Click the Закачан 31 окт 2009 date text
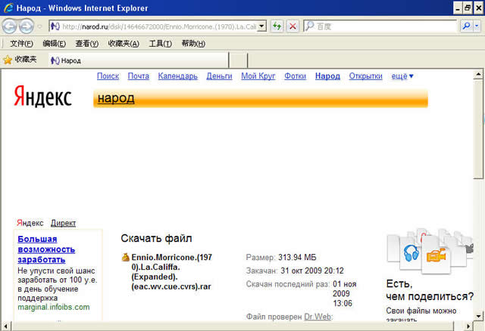Image resolution: width=485 pixels, height=331 pixels. pyautogui.click(x=312, y=271)
